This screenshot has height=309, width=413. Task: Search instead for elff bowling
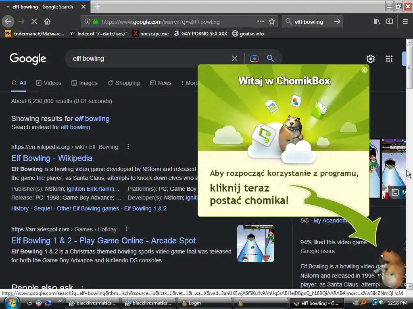click(x=75, y=127)
